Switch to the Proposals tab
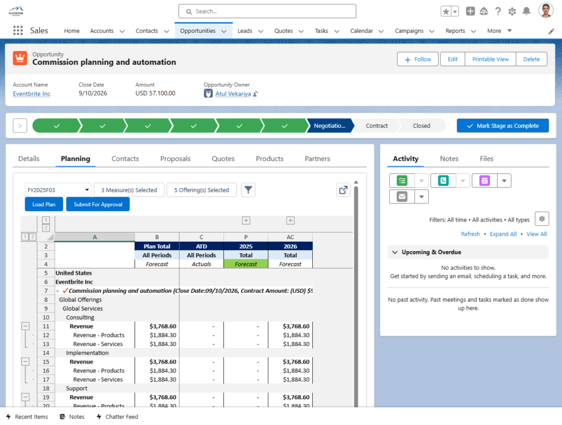The width and height of the screenshot is (562, 425). [175, 158]
